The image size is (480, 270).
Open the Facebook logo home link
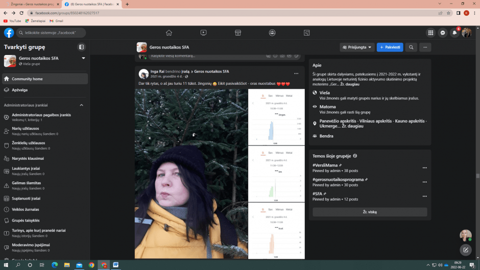[9, 33]
